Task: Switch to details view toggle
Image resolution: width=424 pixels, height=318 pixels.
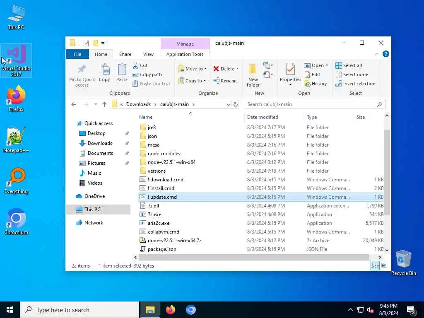Action: [x=375, y=265]
